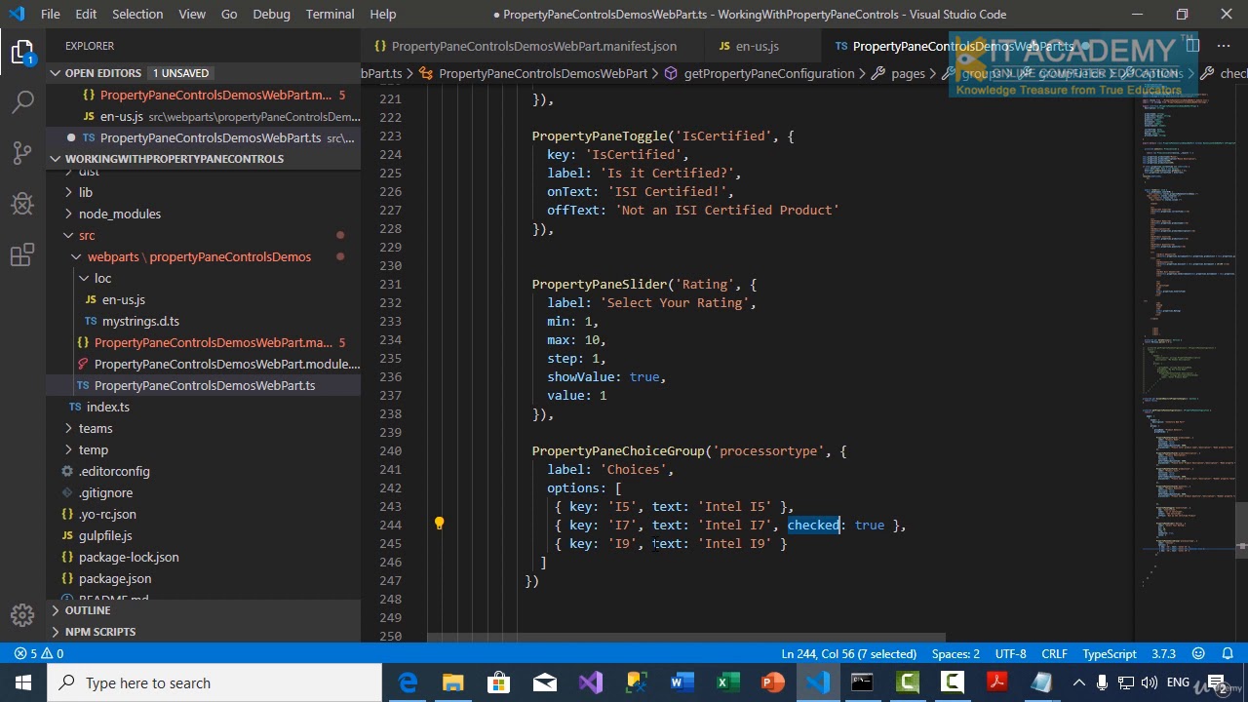Change line endings via CRLF
This screenshot has height=702, width=1248.
1054,654
